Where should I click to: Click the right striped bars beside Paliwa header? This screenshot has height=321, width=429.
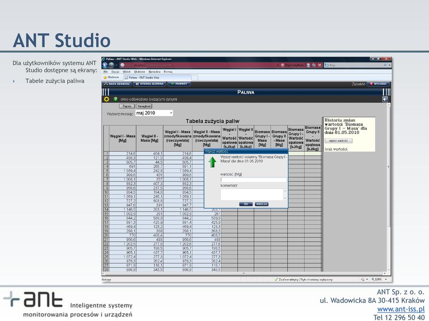(386, 92)
